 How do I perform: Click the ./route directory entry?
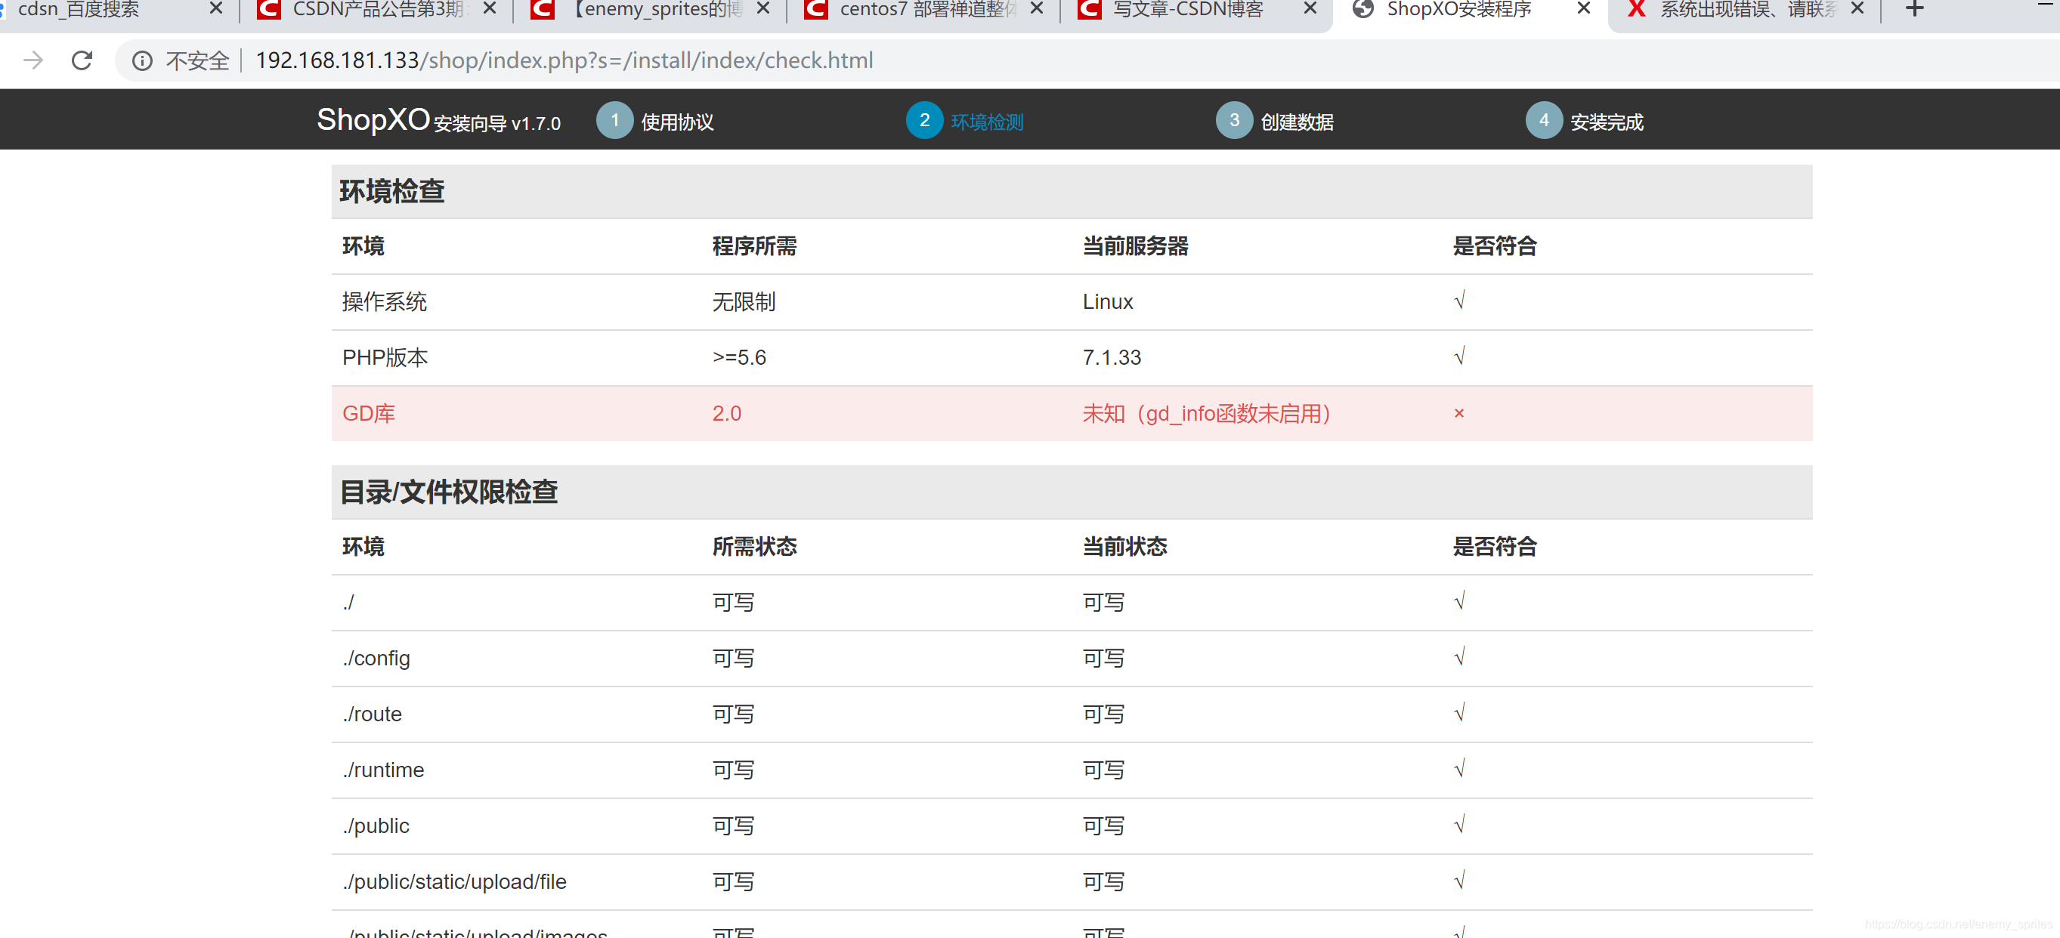[x=372, y=714]
